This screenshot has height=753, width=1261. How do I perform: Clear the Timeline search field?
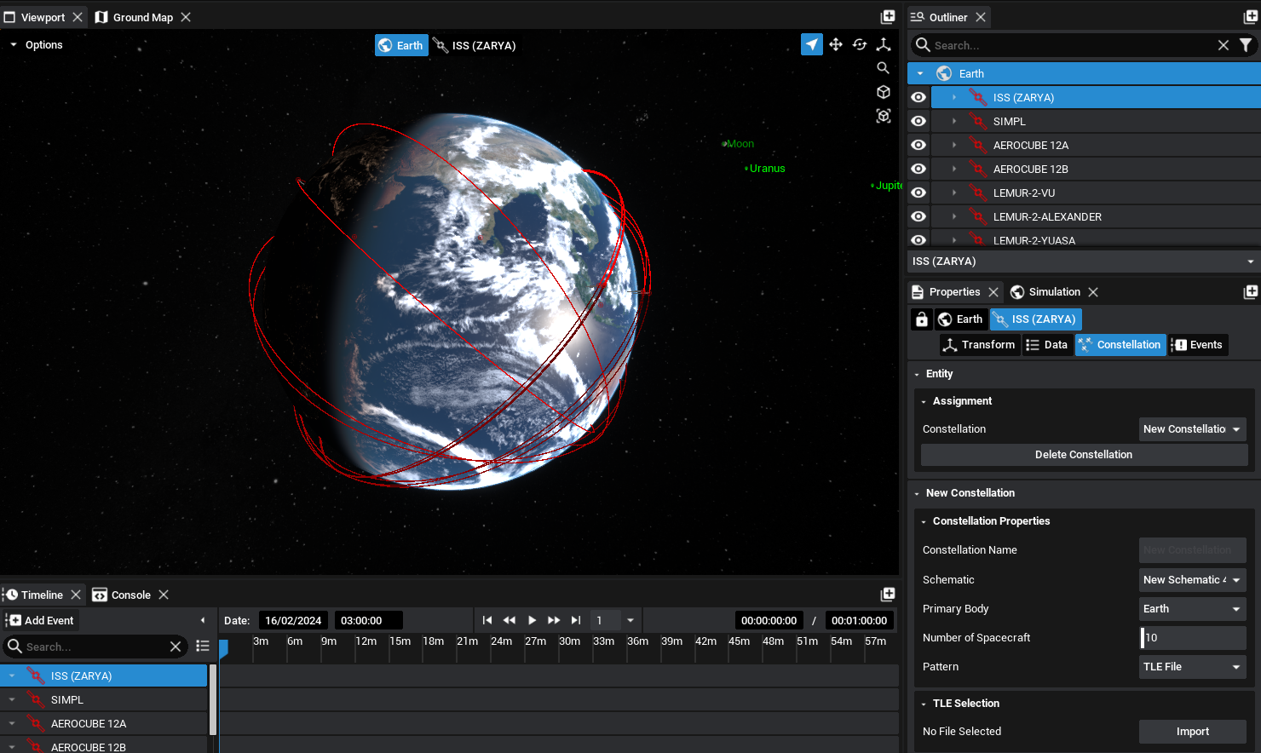pyautogui.click(x=176, y=647)
